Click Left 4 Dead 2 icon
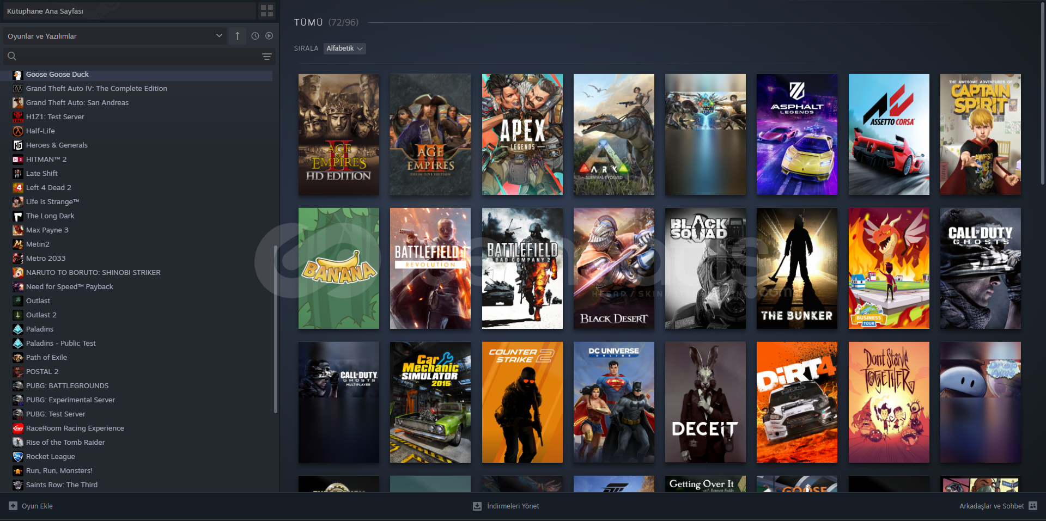Viewport: 1046px width, 521px height. (x=18, y=188)
